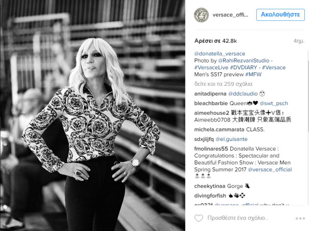Click the add comment input field

click(x=238, y=218)
